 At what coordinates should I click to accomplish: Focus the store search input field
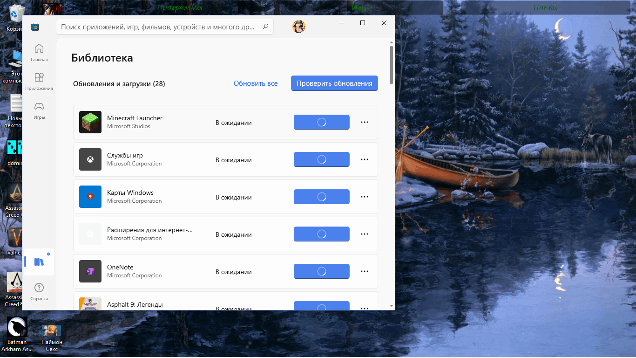(165, 27)
